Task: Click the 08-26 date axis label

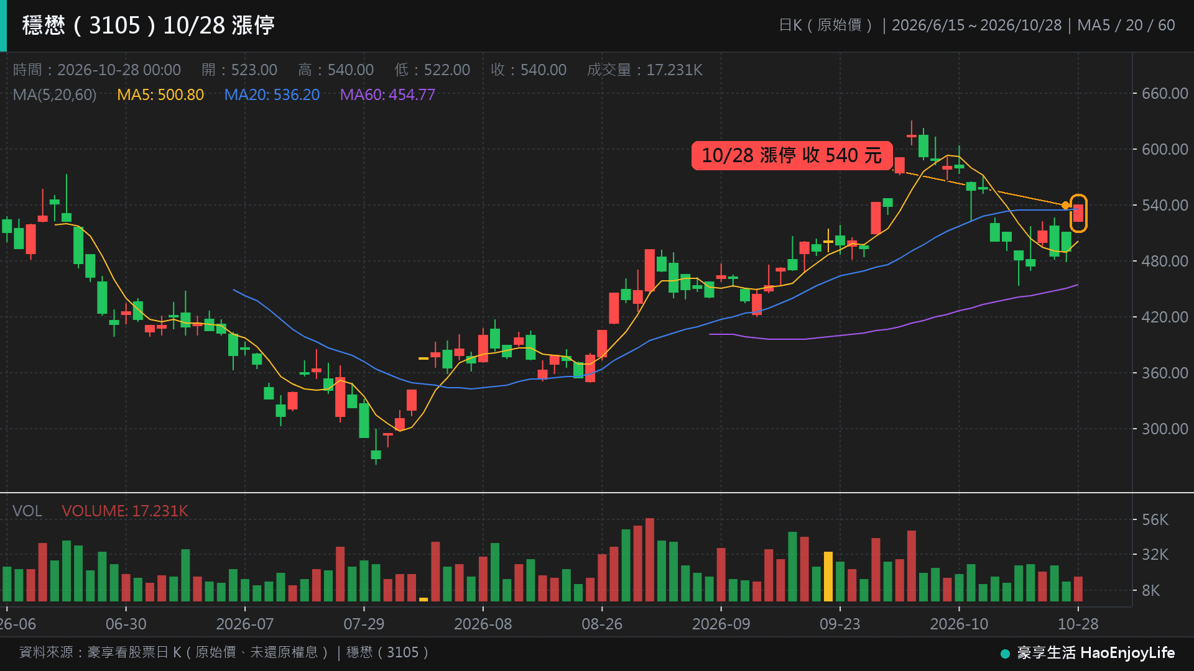Action: [602, 624]
